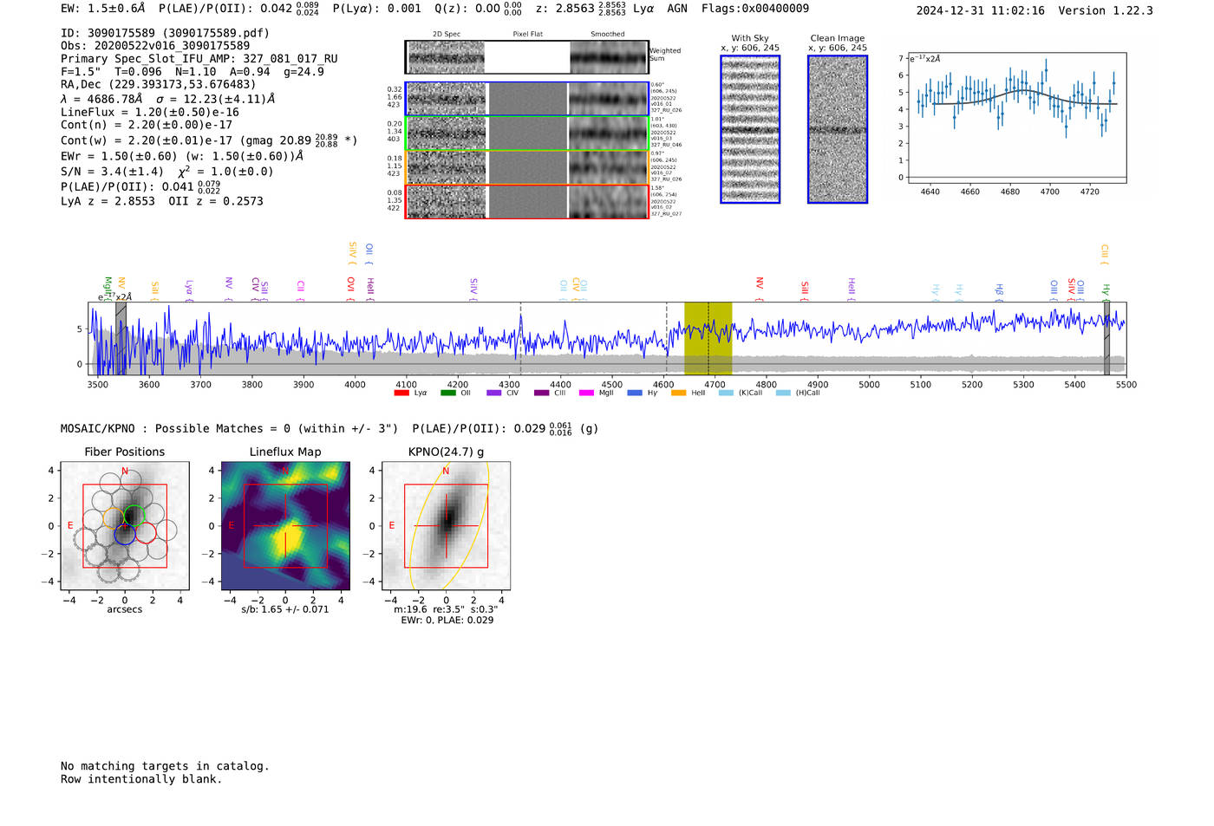The height and width of the screenshot is (826, 1214).
Task: Click the 'Obs: 20200522v016_3090175589' text
Action: 155,46
